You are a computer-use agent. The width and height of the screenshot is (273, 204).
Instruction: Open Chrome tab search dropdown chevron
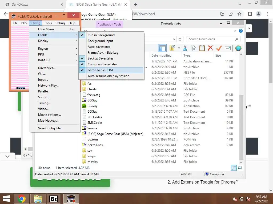click(x=240, y=5)
